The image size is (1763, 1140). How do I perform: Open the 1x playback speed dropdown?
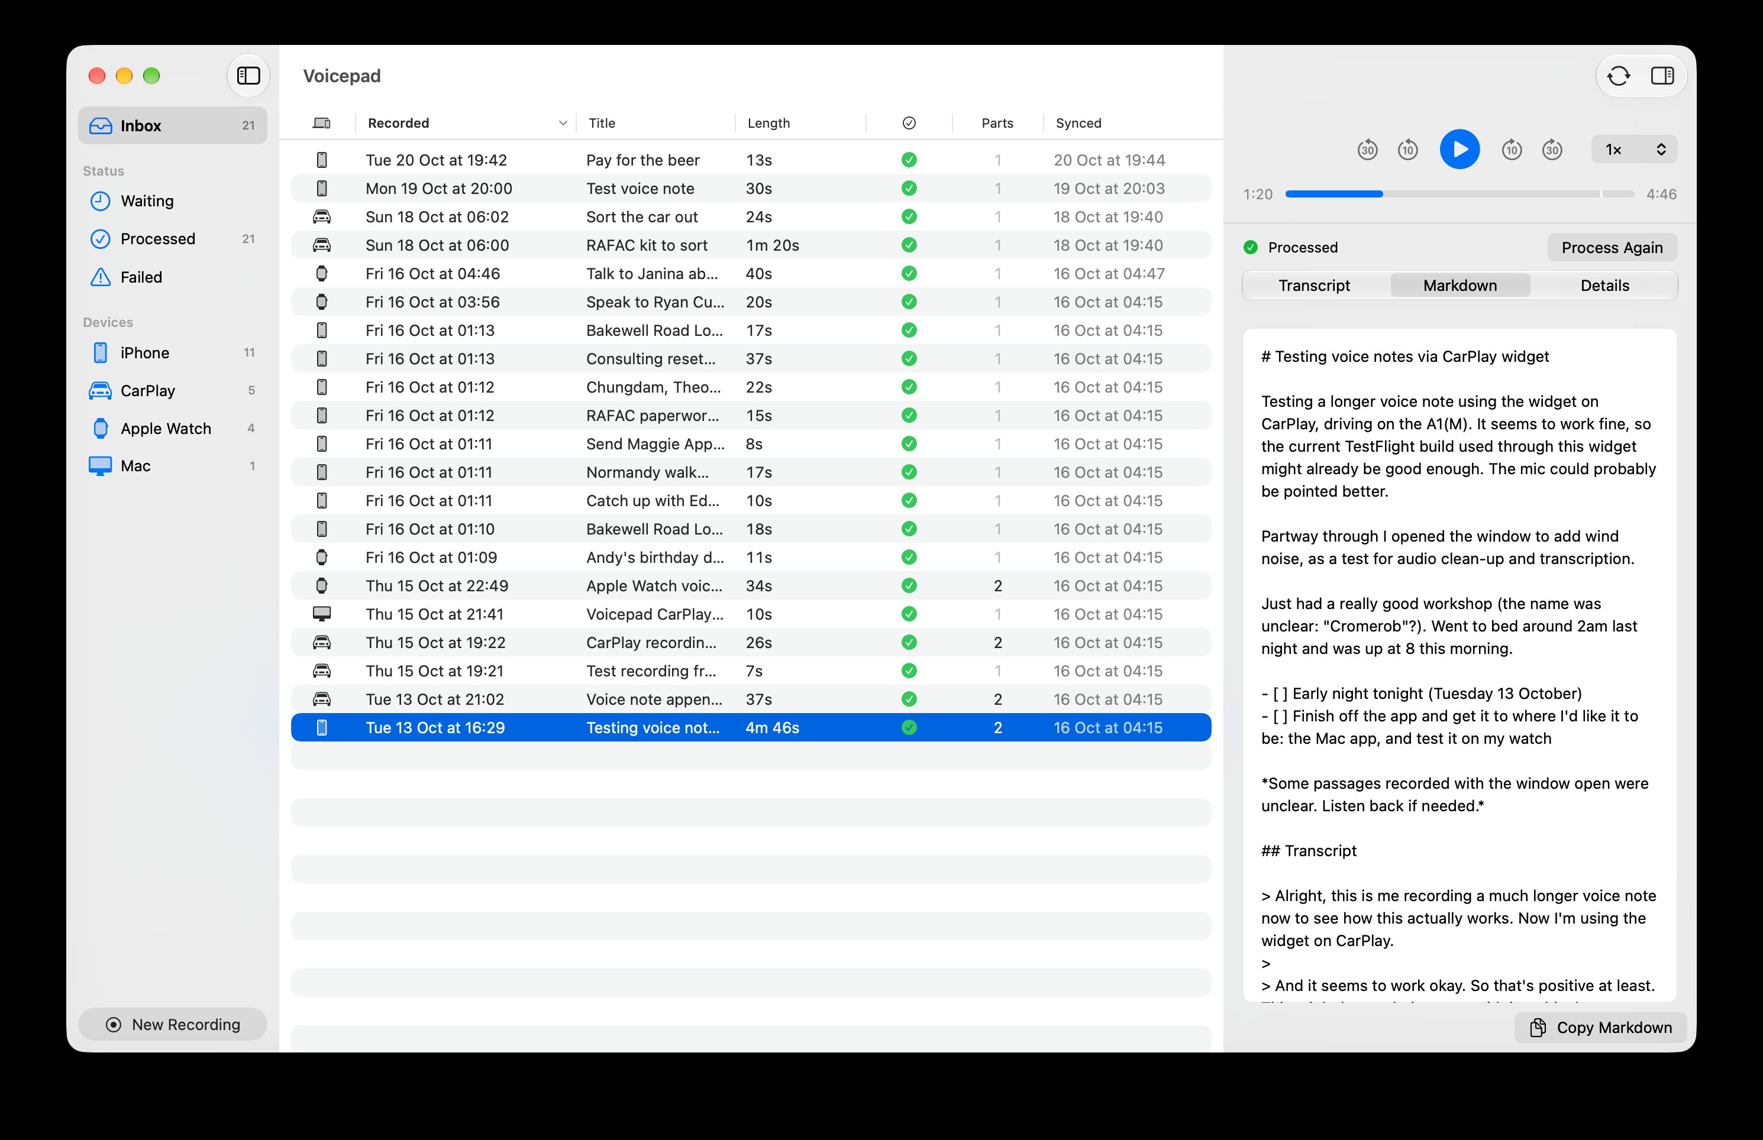coord(1634,150)
